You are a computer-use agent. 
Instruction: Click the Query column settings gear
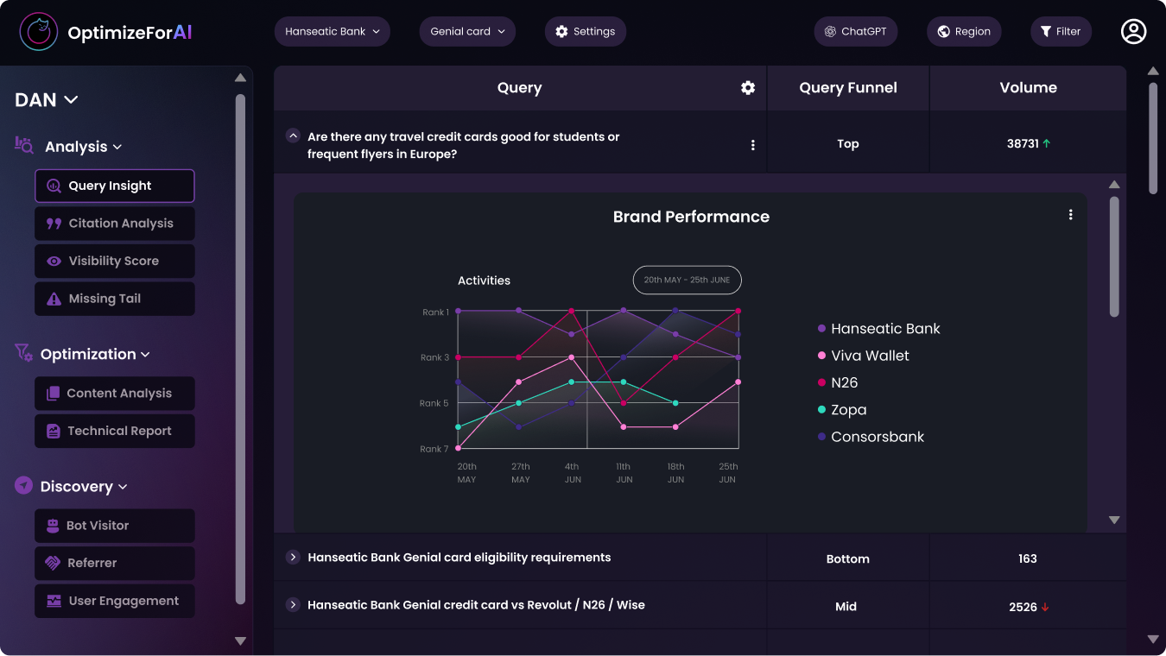(748, 88)
